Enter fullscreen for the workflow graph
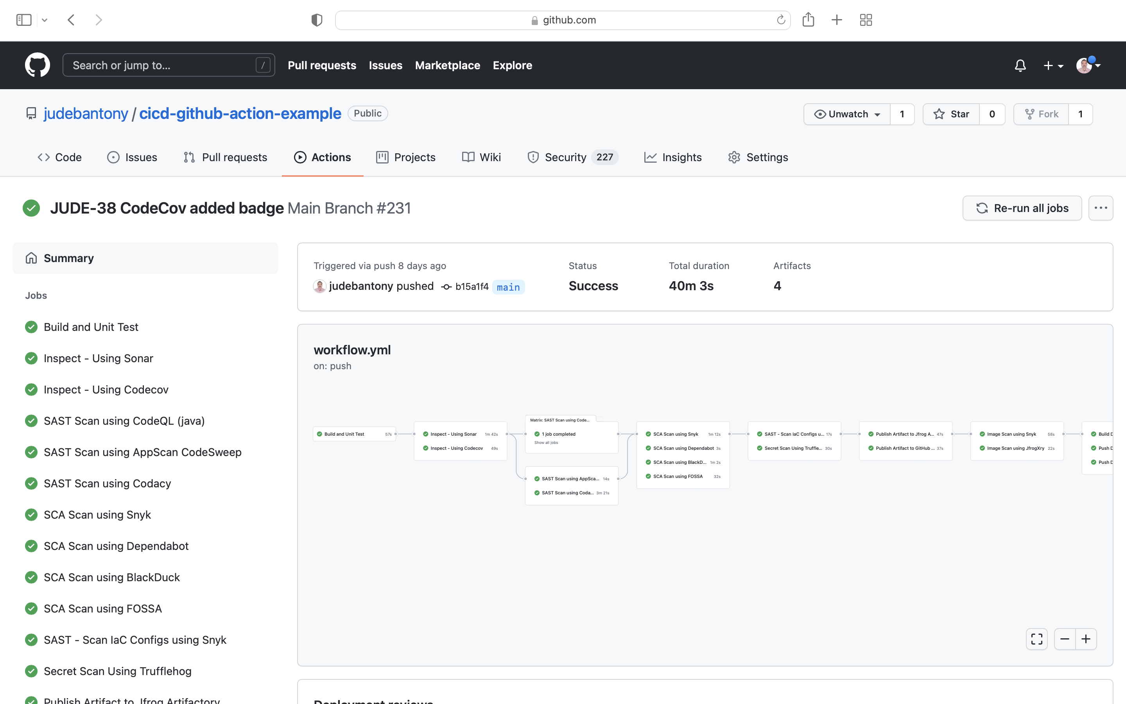Viewport: 1126px width, 704px height. tap(1036, 639)
